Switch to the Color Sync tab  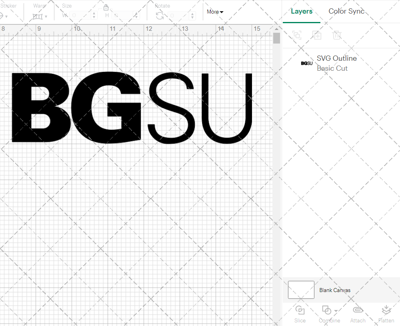[x=346, y=11]
